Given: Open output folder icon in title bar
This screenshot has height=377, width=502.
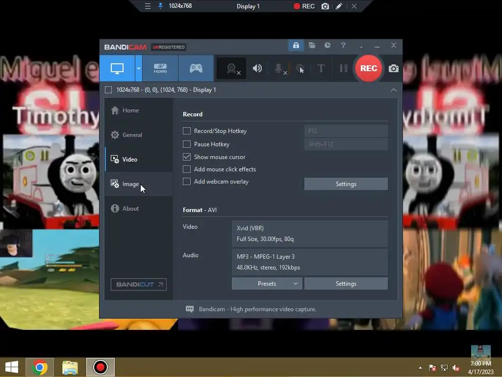Looking at the screenshot, I should click(312, 46).
